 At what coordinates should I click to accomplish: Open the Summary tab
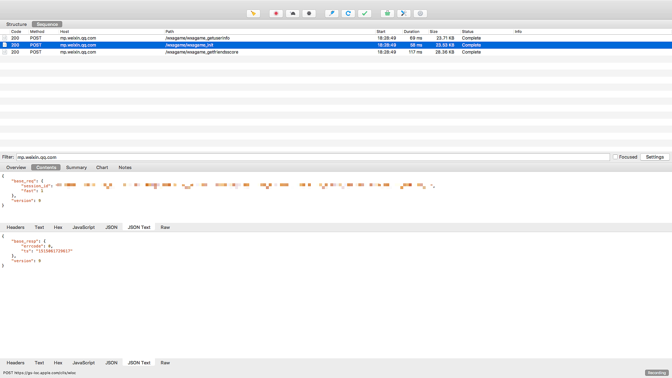click(76, 167)
